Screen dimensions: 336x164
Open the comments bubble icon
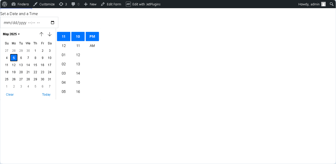[73, 4]
